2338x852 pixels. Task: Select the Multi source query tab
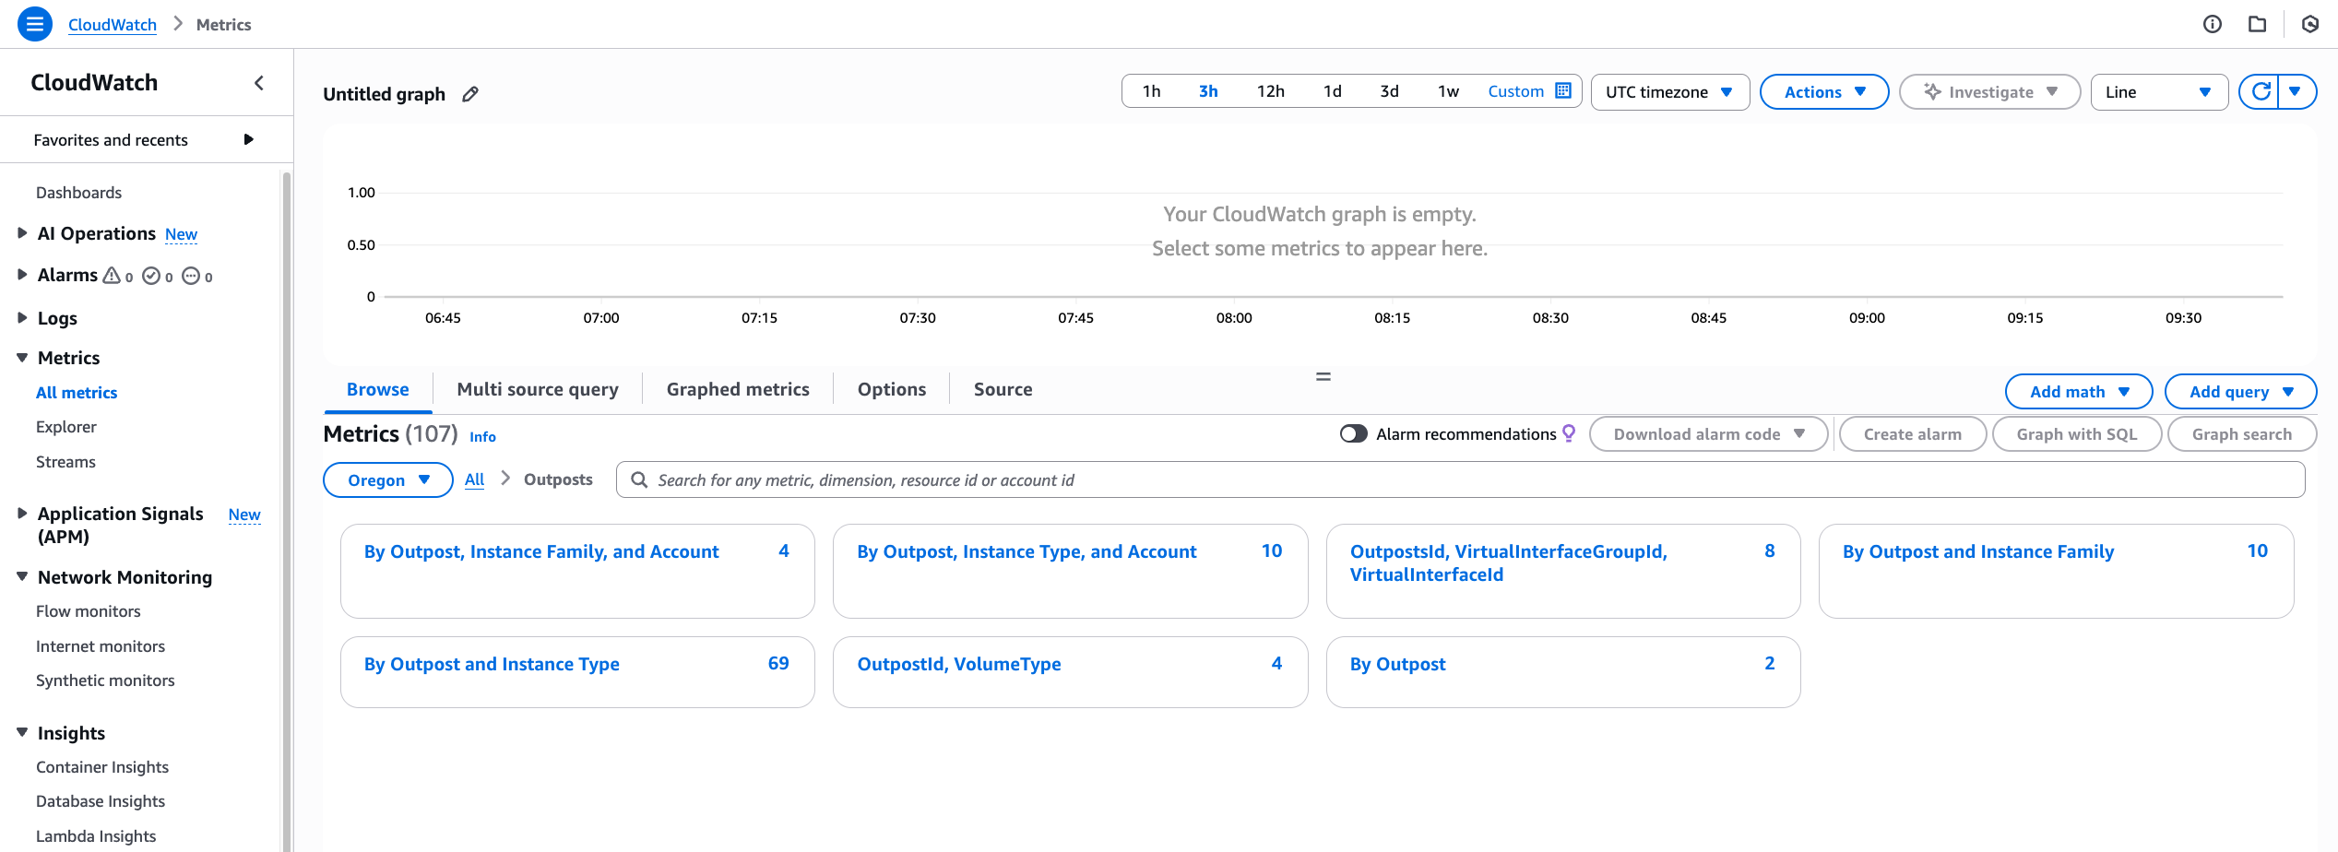click(538, 388)
